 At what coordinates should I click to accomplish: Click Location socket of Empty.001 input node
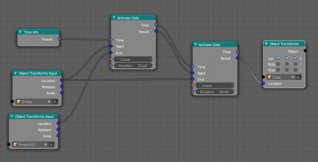click(58, 123)
